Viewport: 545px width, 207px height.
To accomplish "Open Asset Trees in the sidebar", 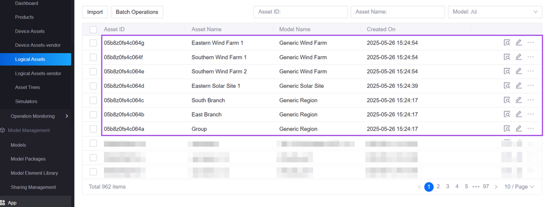I will (27, 87).
